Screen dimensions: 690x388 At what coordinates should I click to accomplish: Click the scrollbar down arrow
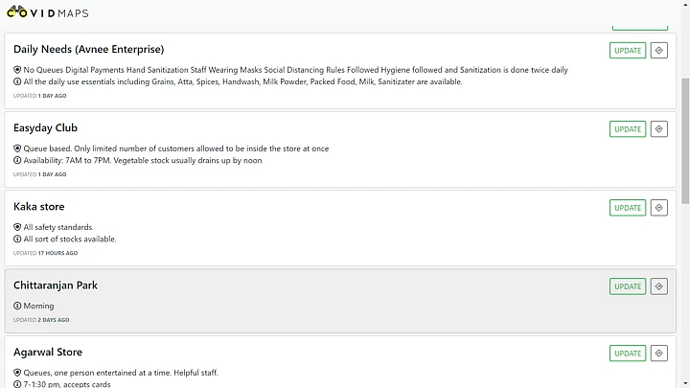click(685, 384)
